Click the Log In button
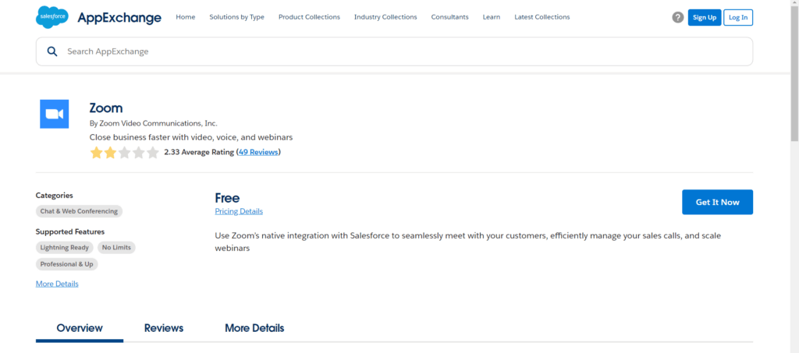This screenshot has width=799, height=353. [x=738, y=17]
